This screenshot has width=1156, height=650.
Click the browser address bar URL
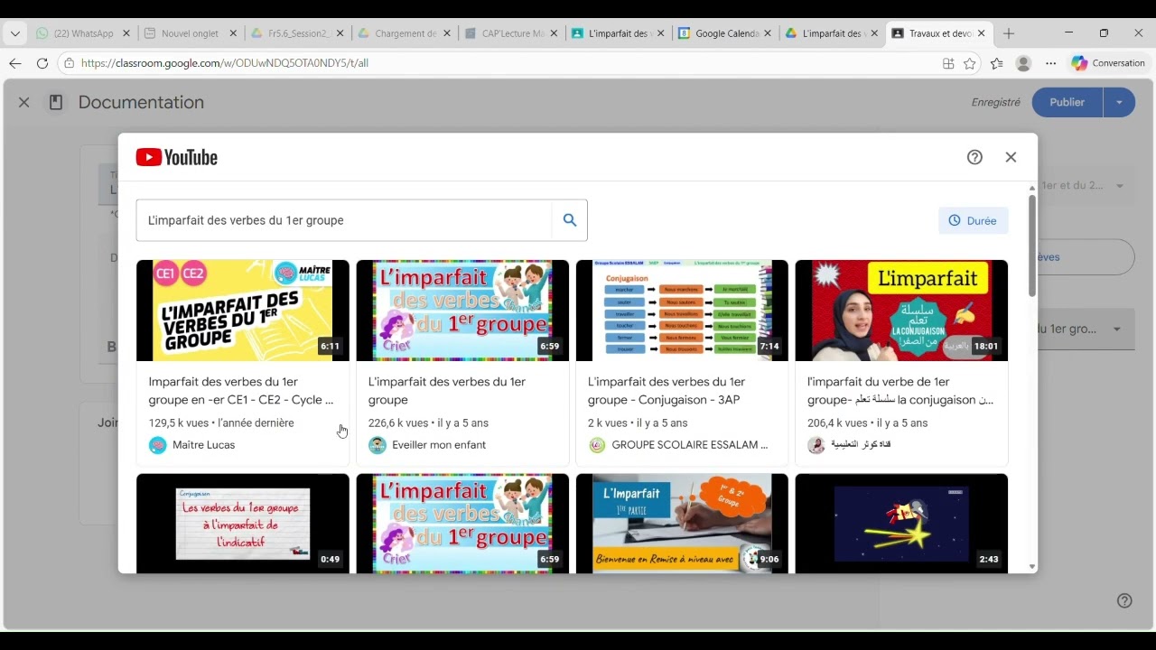225,63
